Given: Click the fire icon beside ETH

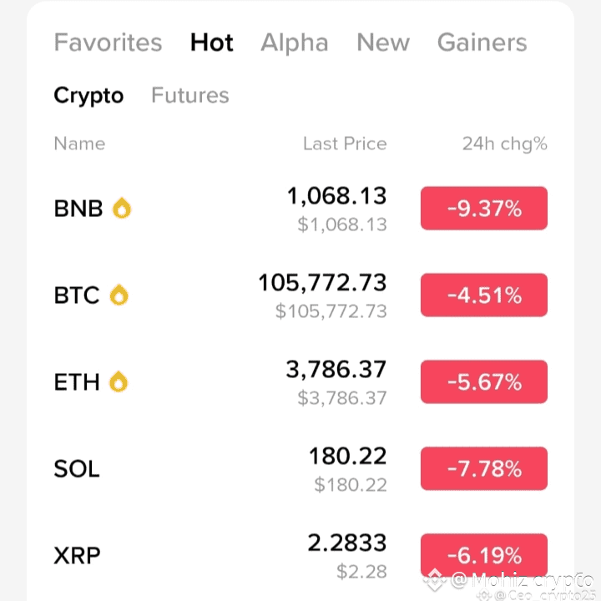Looking at the screenshot, I should click(x=119, y=382).
